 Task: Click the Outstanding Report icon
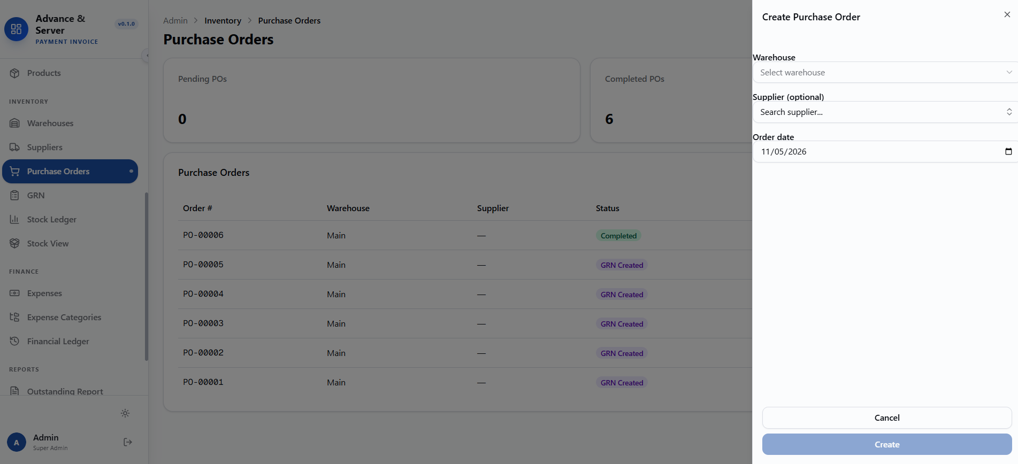(x=14, y=391)
